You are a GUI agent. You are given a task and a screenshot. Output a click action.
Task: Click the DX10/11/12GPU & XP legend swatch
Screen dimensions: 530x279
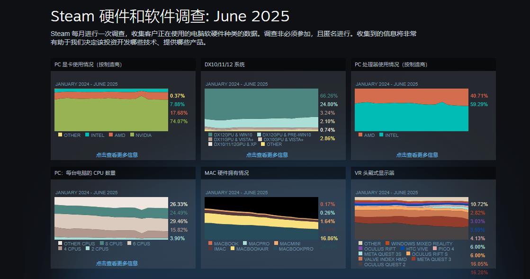[x=210, y=144]
